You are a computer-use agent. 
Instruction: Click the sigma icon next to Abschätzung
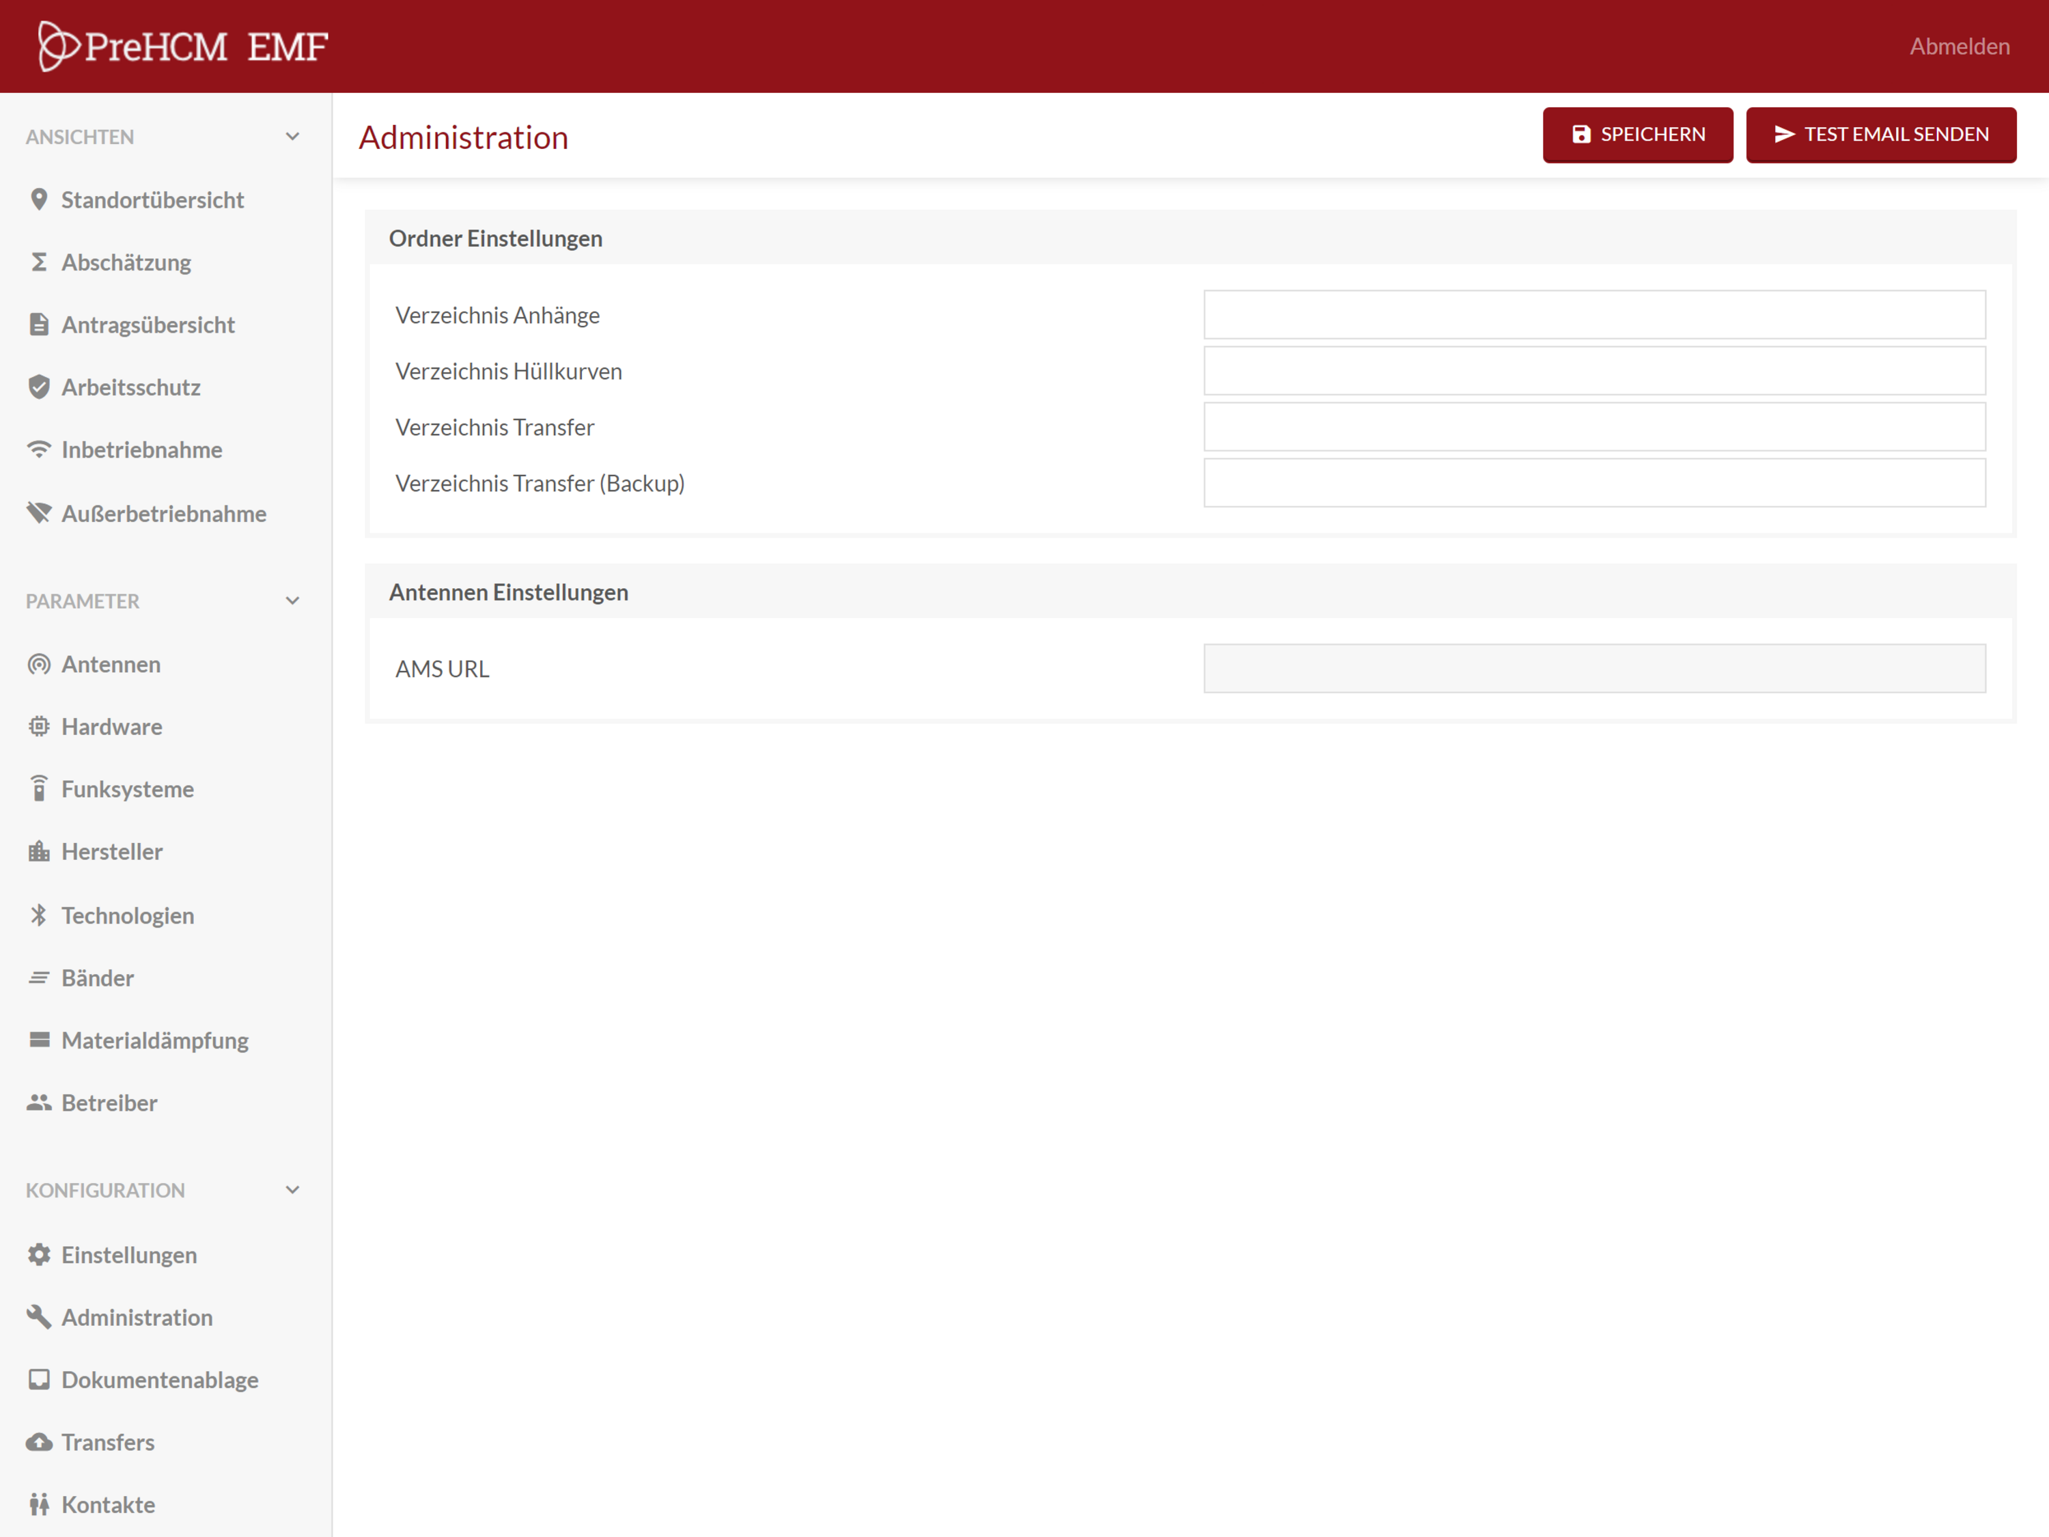click(39, 262)
